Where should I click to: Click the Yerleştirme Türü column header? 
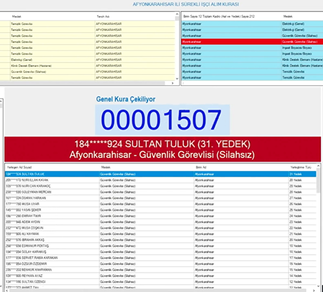click(301, 167)
